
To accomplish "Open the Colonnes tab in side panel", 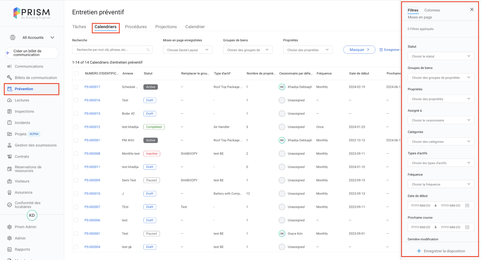I will 432,10.
